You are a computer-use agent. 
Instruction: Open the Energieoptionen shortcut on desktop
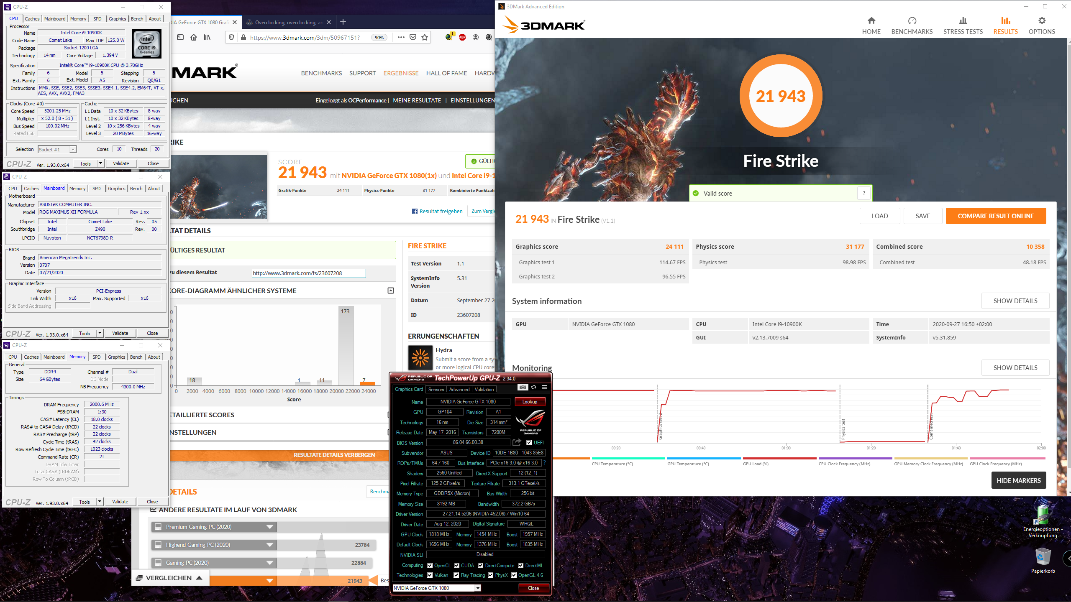click(1043, 521)
